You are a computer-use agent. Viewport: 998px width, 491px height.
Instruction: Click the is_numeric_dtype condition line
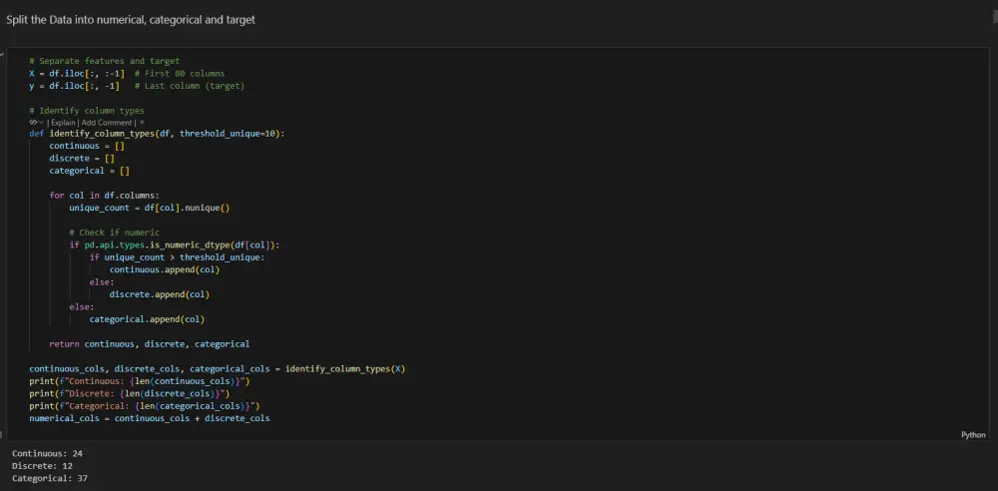pyautogui.click(x=175, y=245)
